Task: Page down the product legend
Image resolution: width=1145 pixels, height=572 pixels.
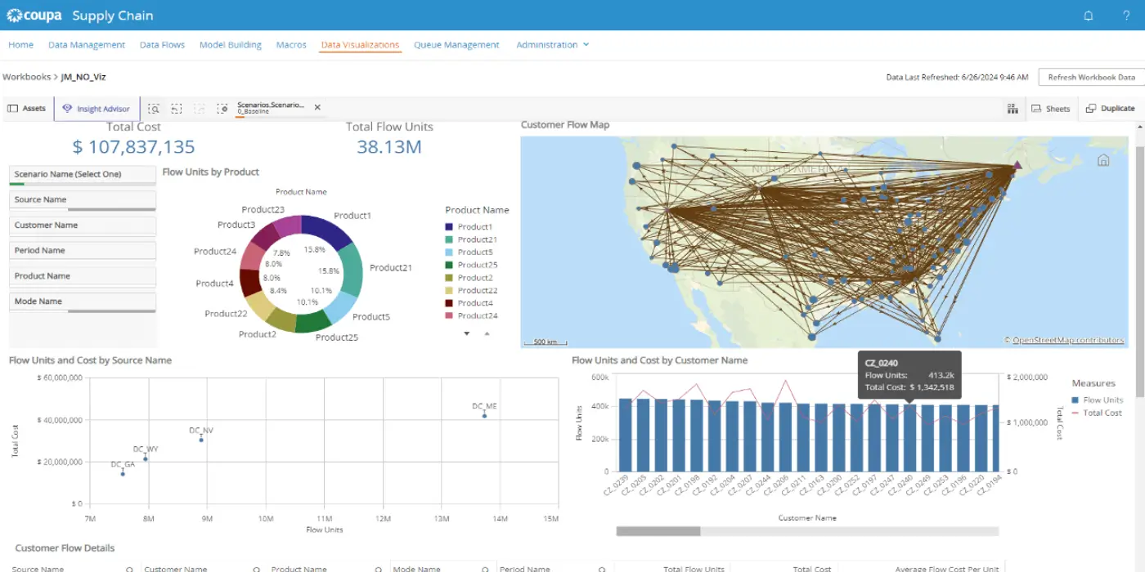Action: [467, 333]
